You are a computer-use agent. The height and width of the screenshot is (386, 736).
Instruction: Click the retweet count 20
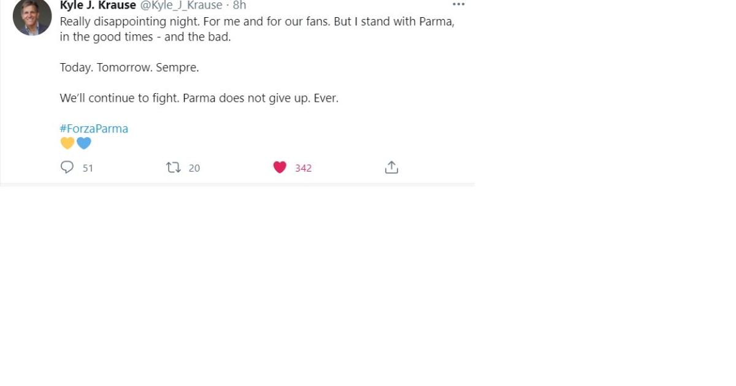[194, 168]
